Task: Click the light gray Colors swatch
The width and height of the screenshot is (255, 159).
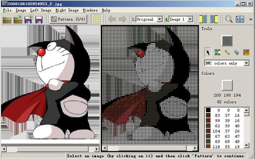Action: tap(227, 85)
